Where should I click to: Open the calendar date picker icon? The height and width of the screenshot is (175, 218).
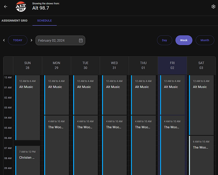81,40
